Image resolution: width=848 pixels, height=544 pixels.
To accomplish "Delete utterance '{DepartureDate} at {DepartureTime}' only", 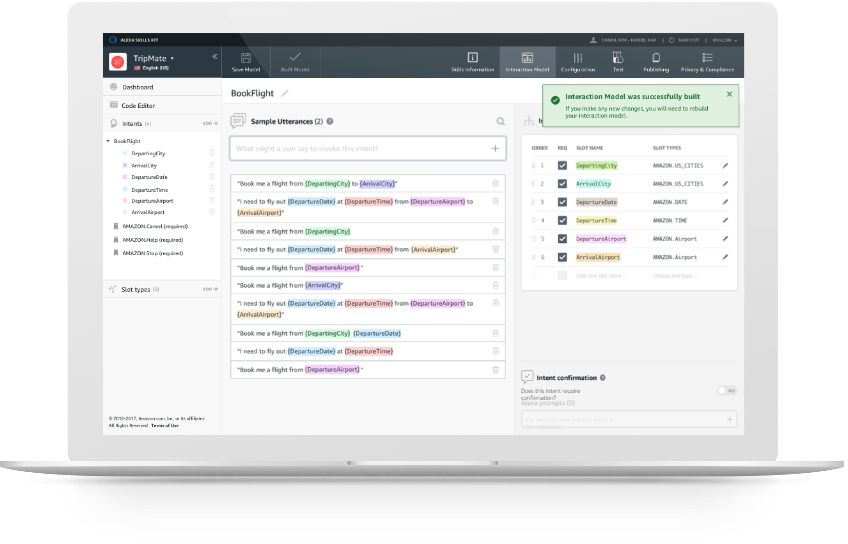I will coord(495,351).
